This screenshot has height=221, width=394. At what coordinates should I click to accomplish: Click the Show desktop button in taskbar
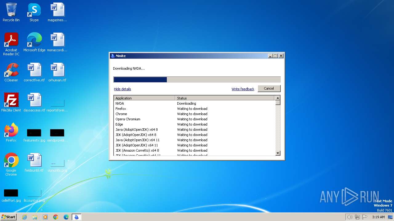click(390, 217)
